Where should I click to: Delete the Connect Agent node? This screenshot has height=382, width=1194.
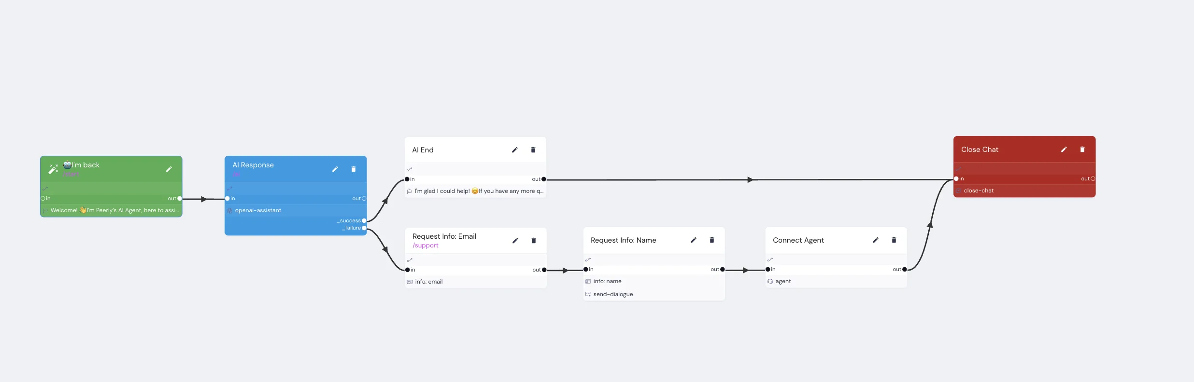pyautogui.click(x=894, y=240)
